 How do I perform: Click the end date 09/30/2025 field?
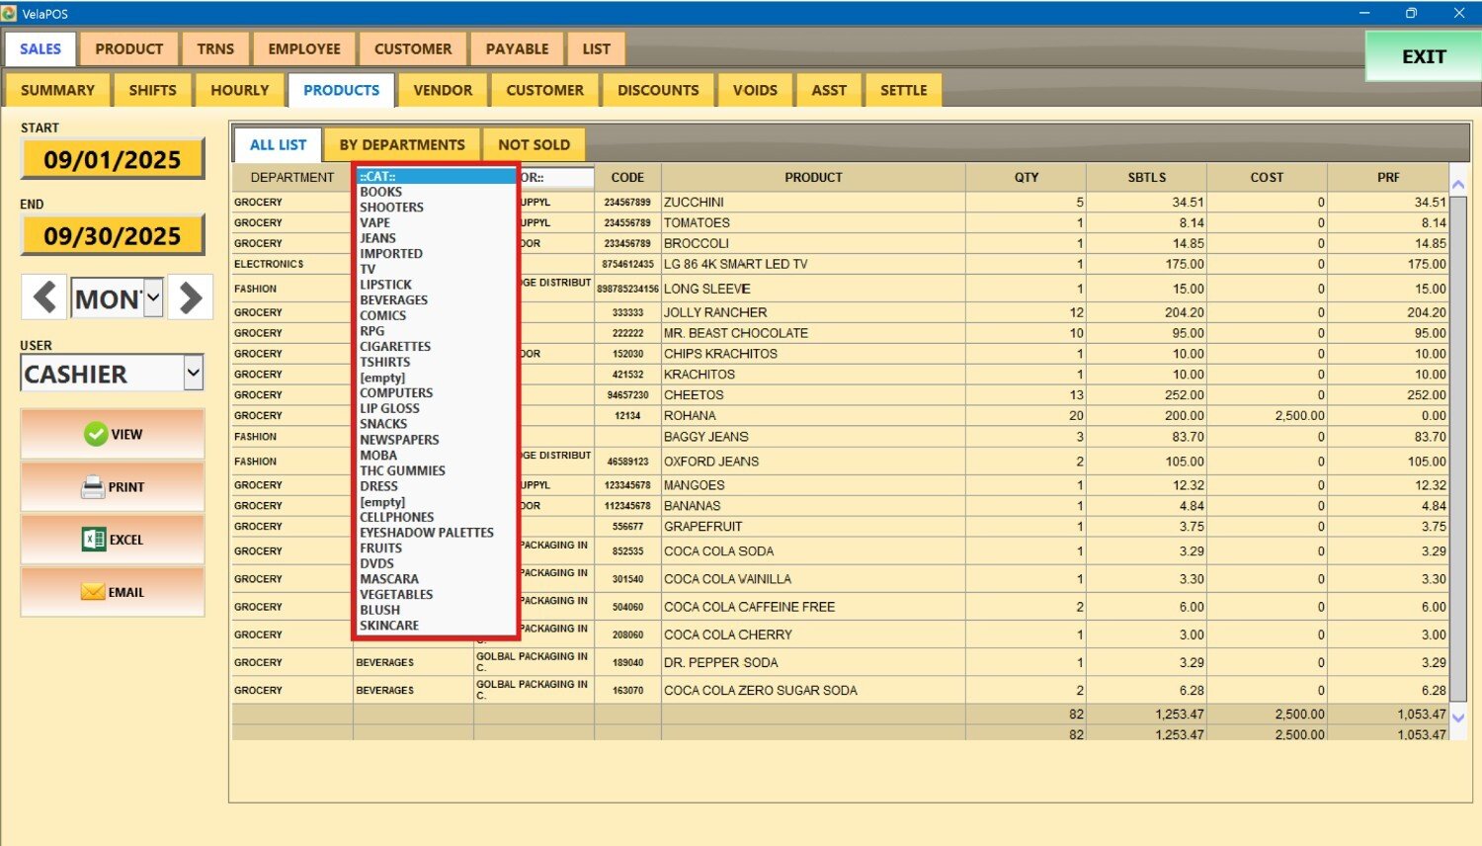[x=113, y=236]
